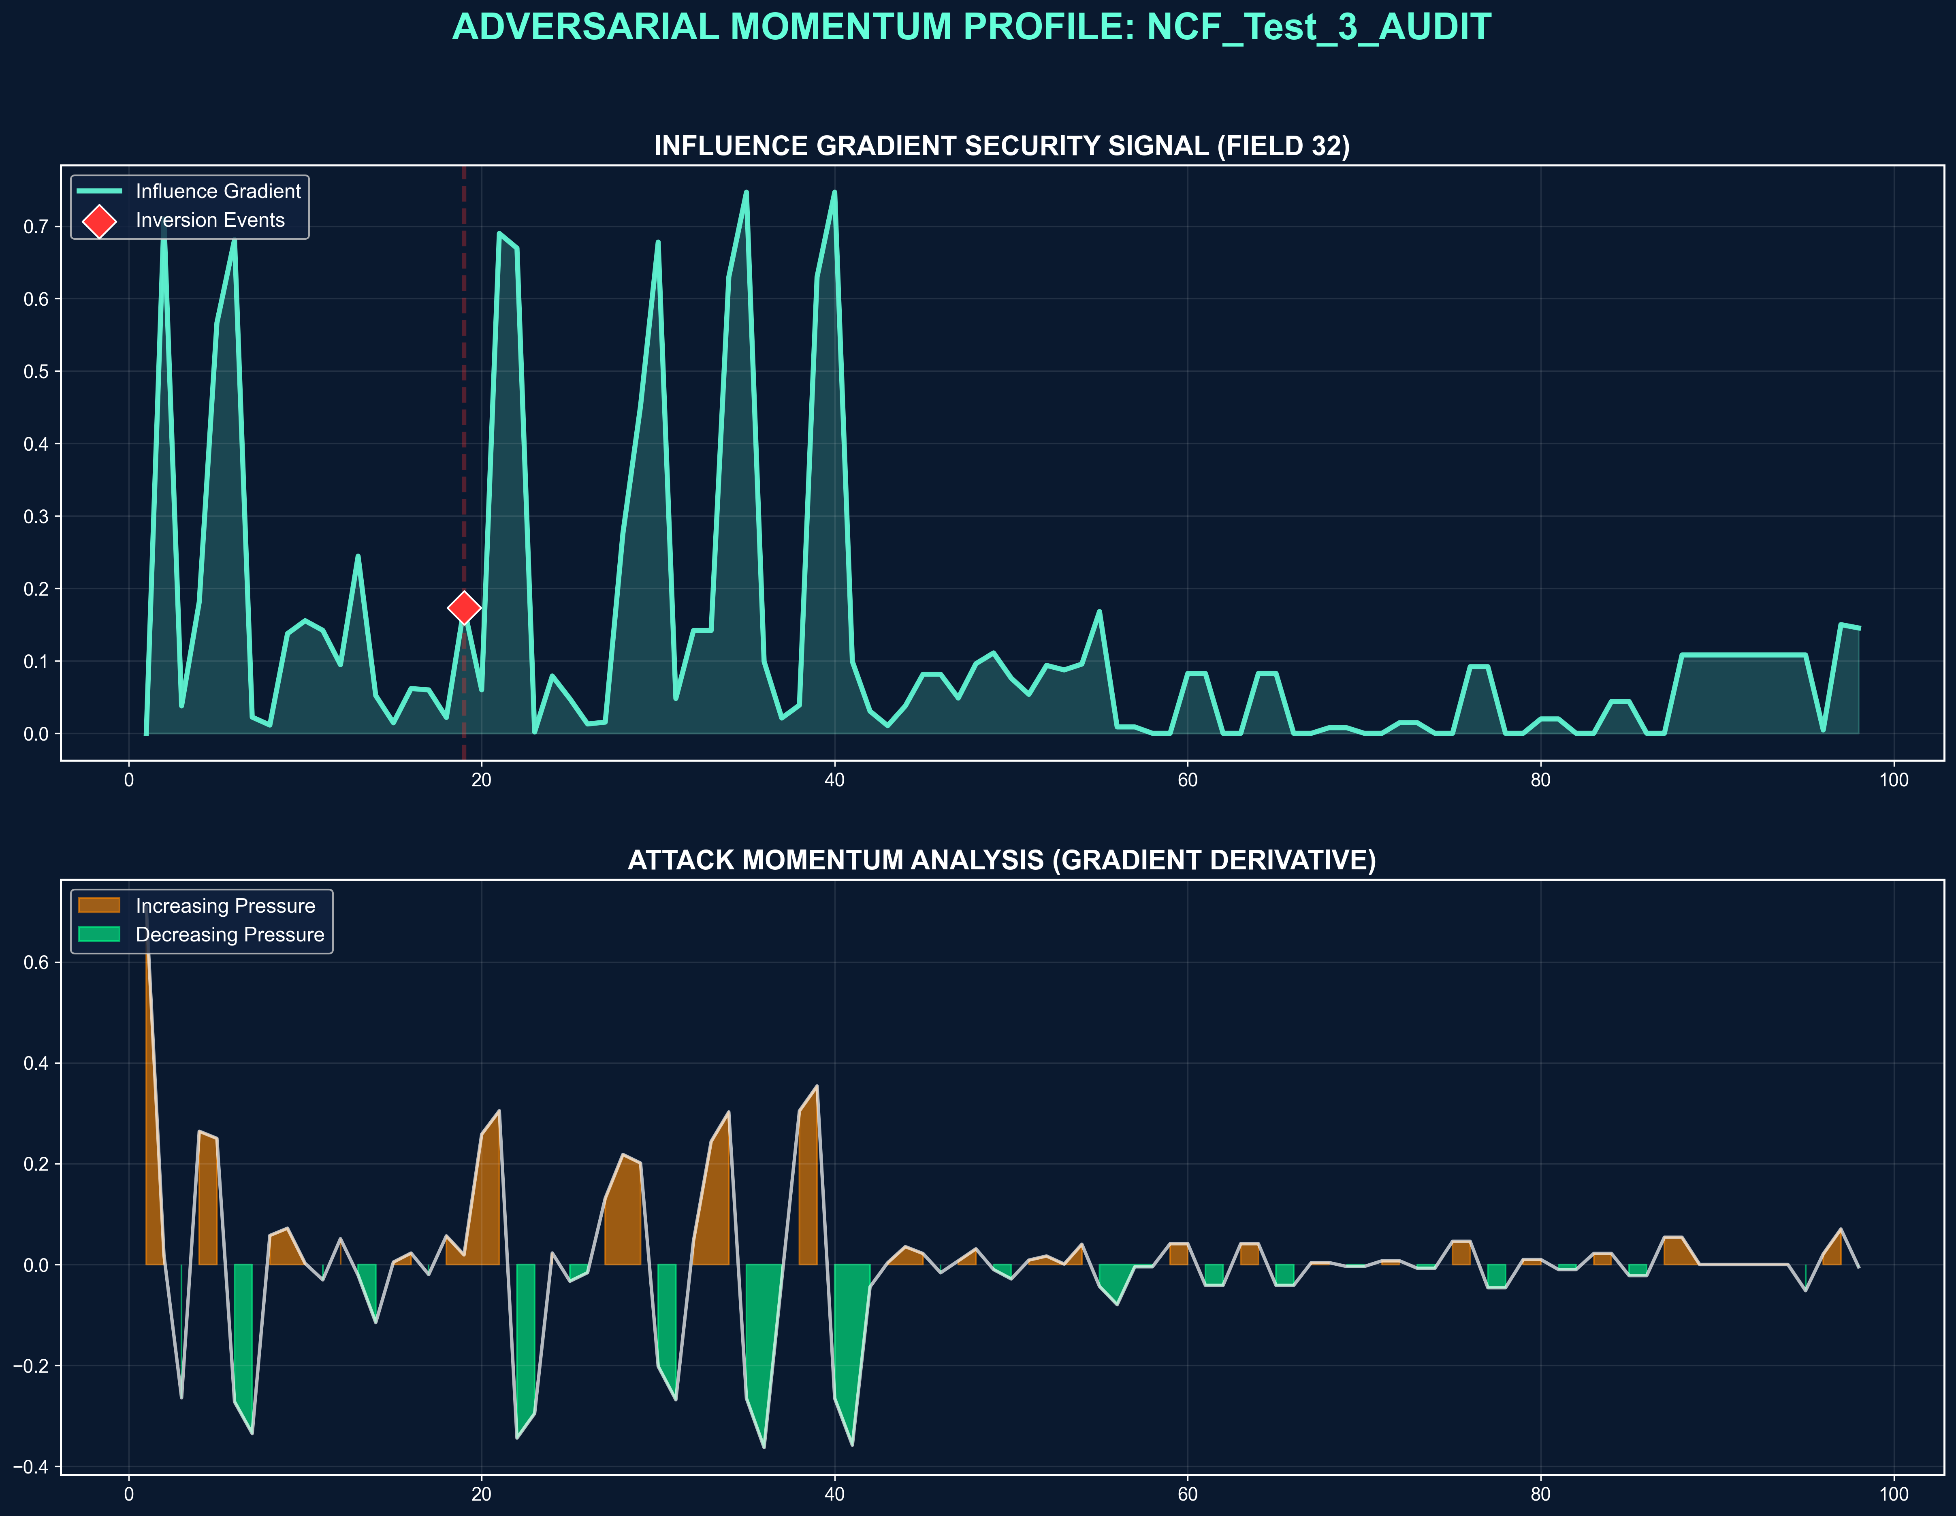Click the red diamond inversion event marker
The width and height of the screenshot is (1956, 1516).
pyautogui.click(x=464, y=608)
